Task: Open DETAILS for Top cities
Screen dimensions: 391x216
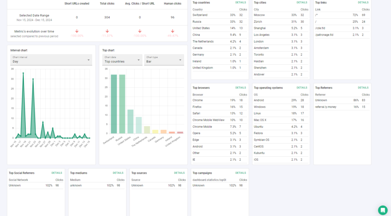Action: click(302, 2)
